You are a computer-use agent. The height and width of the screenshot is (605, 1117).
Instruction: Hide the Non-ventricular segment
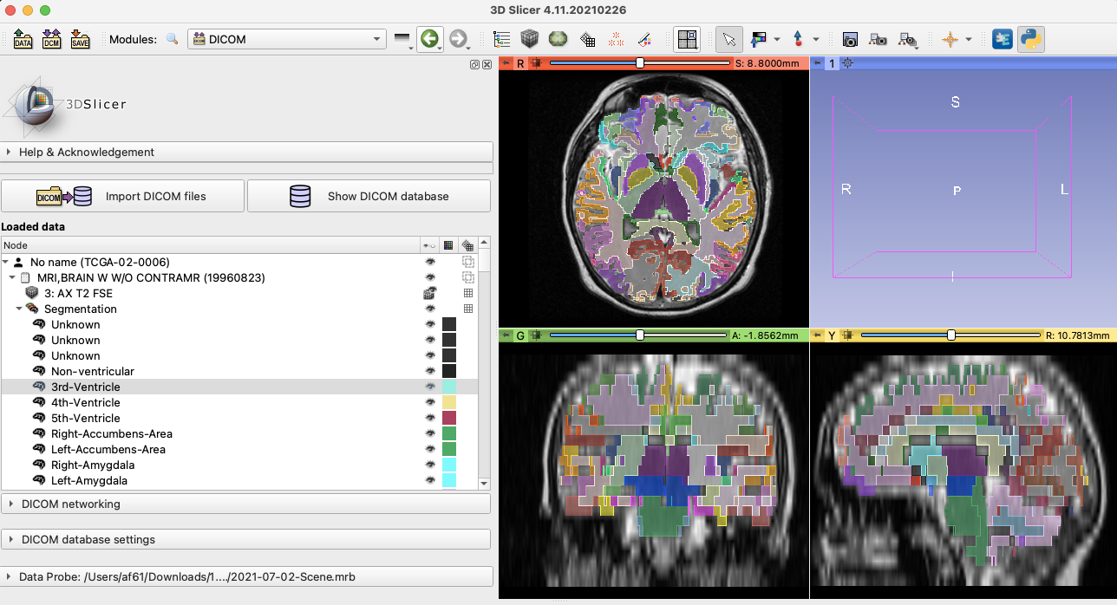[429, 371]
